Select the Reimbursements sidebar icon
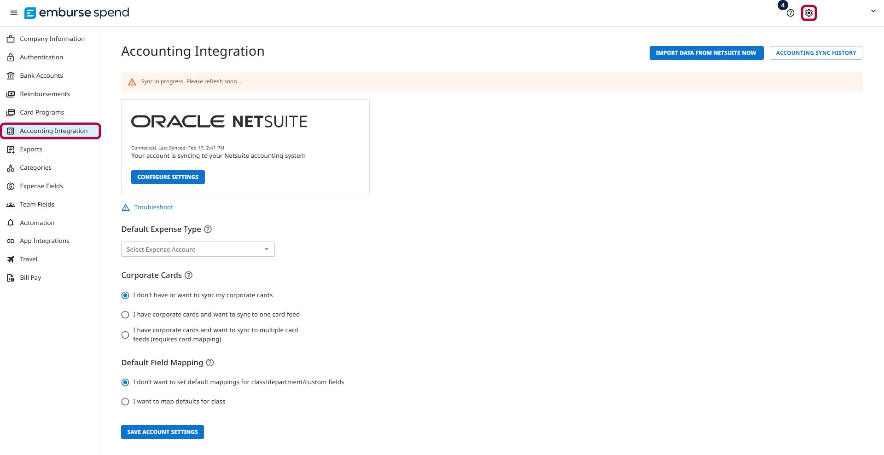Screen dimensions: 884x455 pos(11,94)
